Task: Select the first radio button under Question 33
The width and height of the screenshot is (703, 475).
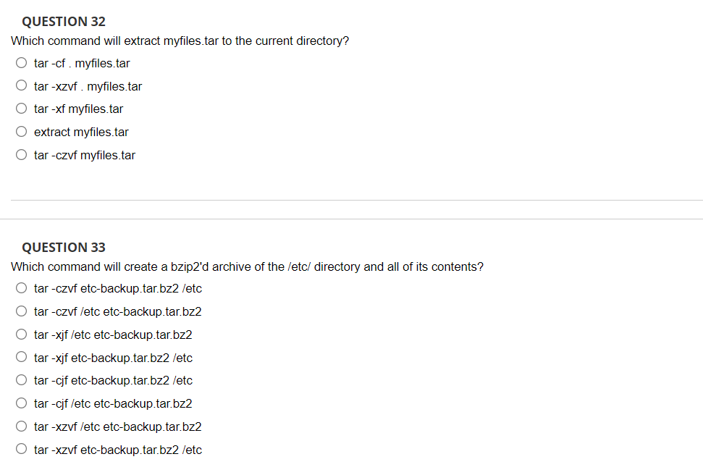Action: tap(21, 287)
